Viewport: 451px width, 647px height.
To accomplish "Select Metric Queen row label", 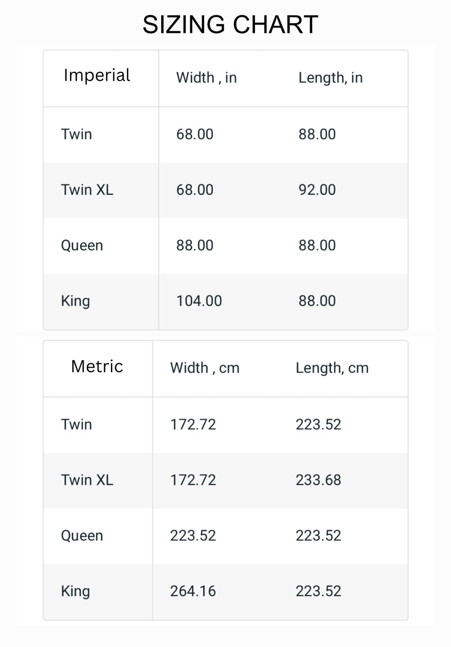I will (x=82, y=536).
